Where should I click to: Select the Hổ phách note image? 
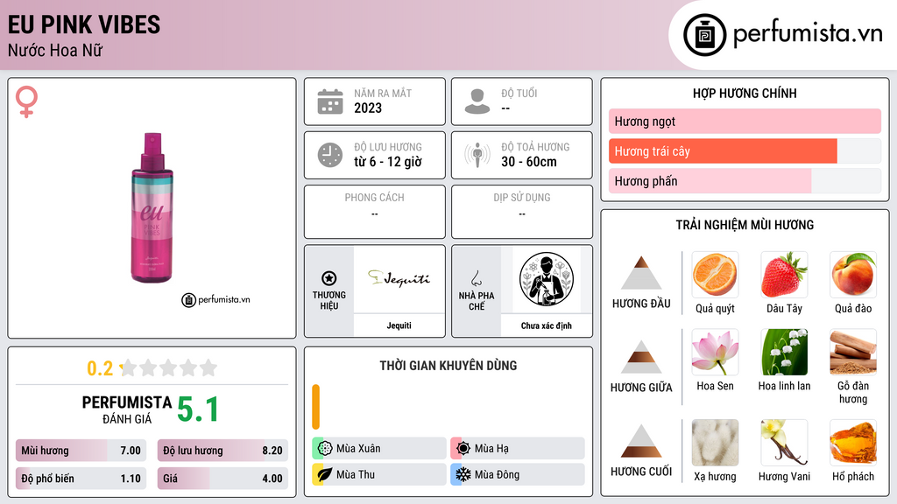[853, 443]
